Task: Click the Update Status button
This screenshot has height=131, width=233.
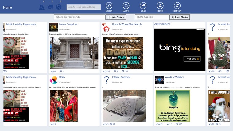Action: 116,17
